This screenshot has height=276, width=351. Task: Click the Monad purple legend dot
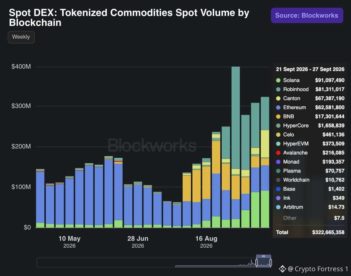(x=278, y=162)
